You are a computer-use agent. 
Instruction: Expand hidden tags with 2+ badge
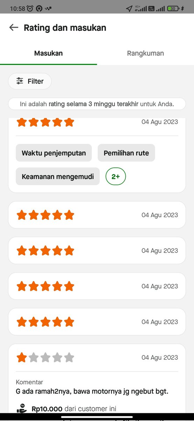pyautogui.click(x=116, y=176)
